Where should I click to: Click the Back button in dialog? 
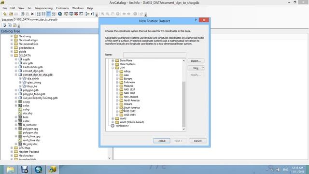[162, 141]
